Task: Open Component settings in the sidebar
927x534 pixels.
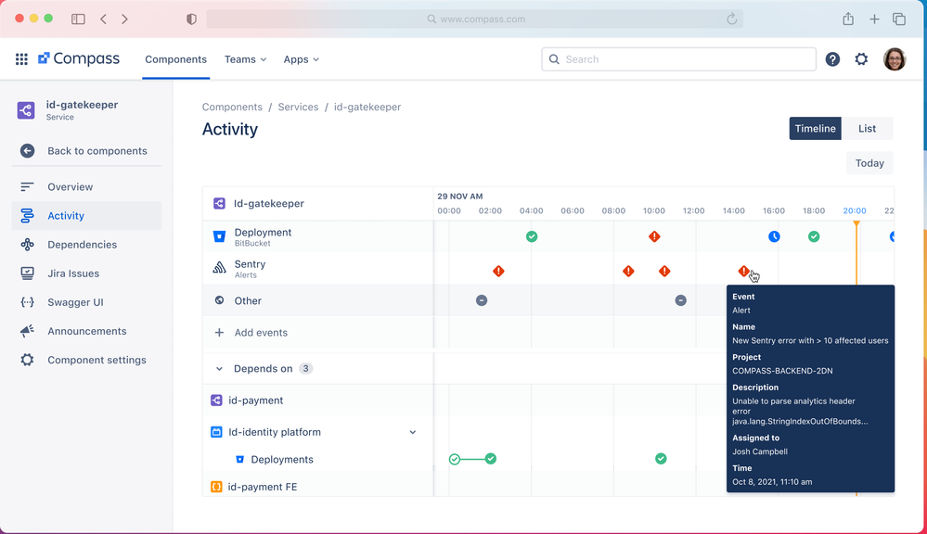Action: click(x=86, y=360)
